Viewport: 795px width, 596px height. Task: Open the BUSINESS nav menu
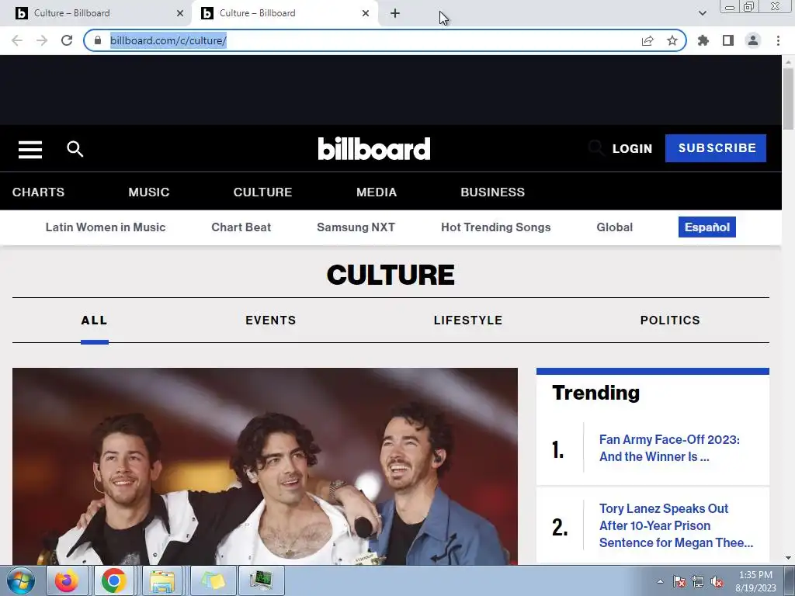493,192
